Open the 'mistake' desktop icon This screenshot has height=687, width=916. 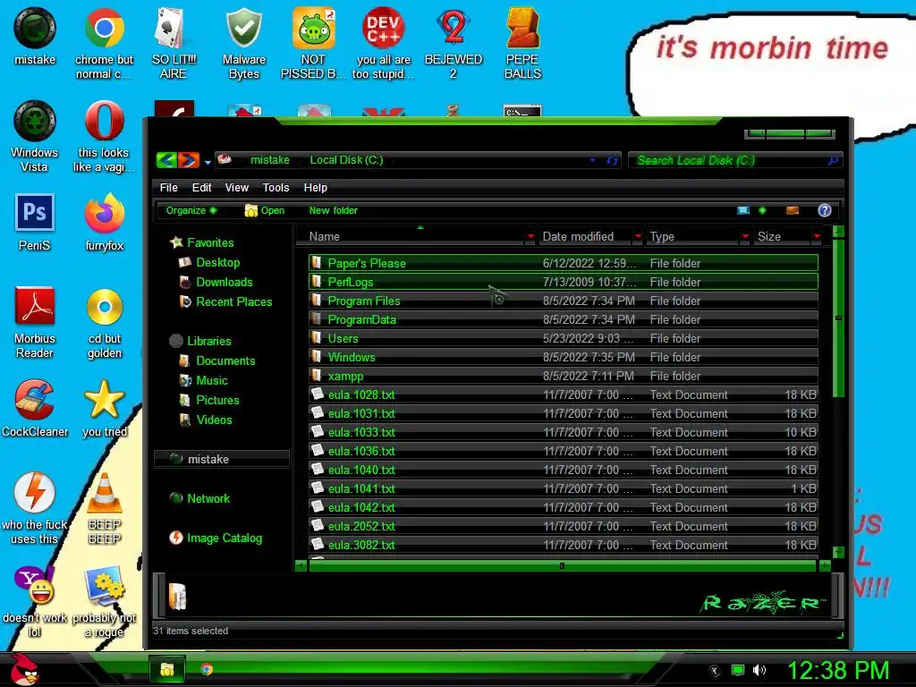35,35
